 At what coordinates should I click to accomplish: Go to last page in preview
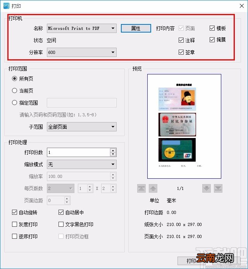pos(218,188)
